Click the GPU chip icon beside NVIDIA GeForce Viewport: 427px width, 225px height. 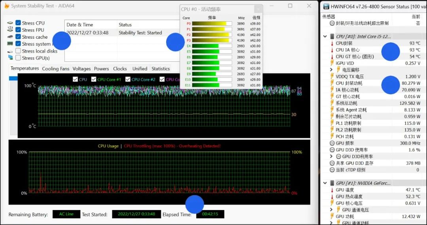pos(331,183)
